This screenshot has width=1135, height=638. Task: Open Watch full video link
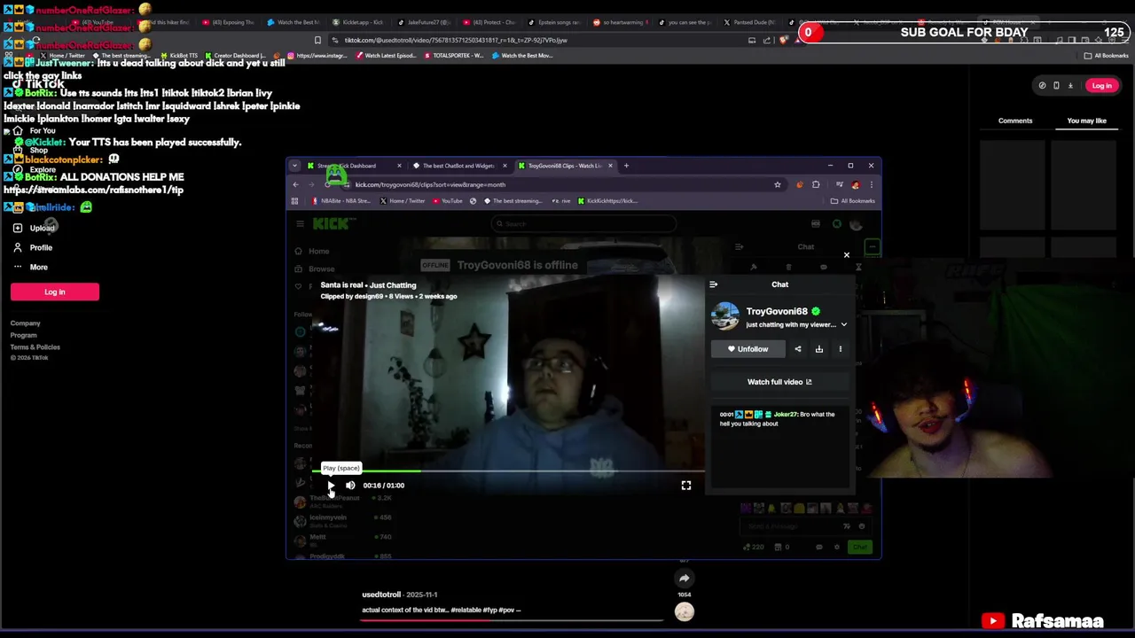[779, 382]
